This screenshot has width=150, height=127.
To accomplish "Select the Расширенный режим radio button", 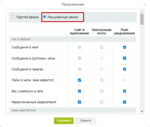I will (44, 17).
